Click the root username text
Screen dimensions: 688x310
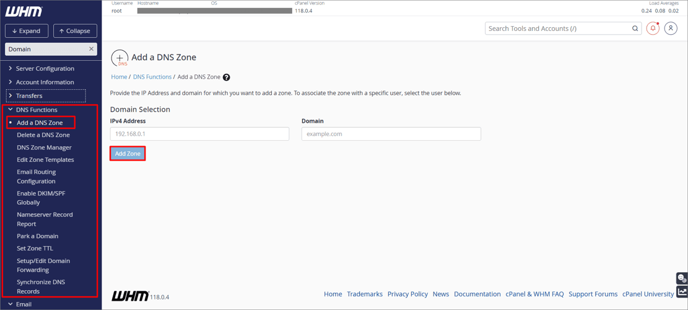point(116,11)
